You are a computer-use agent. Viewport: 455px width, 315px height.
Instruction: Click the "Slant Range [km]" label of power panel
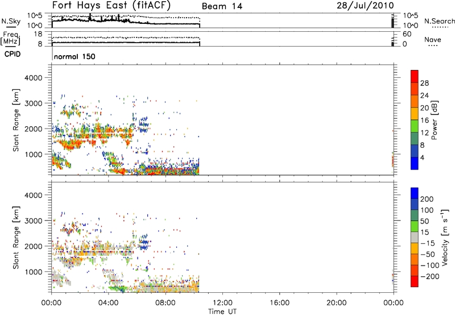click(16, 120)
